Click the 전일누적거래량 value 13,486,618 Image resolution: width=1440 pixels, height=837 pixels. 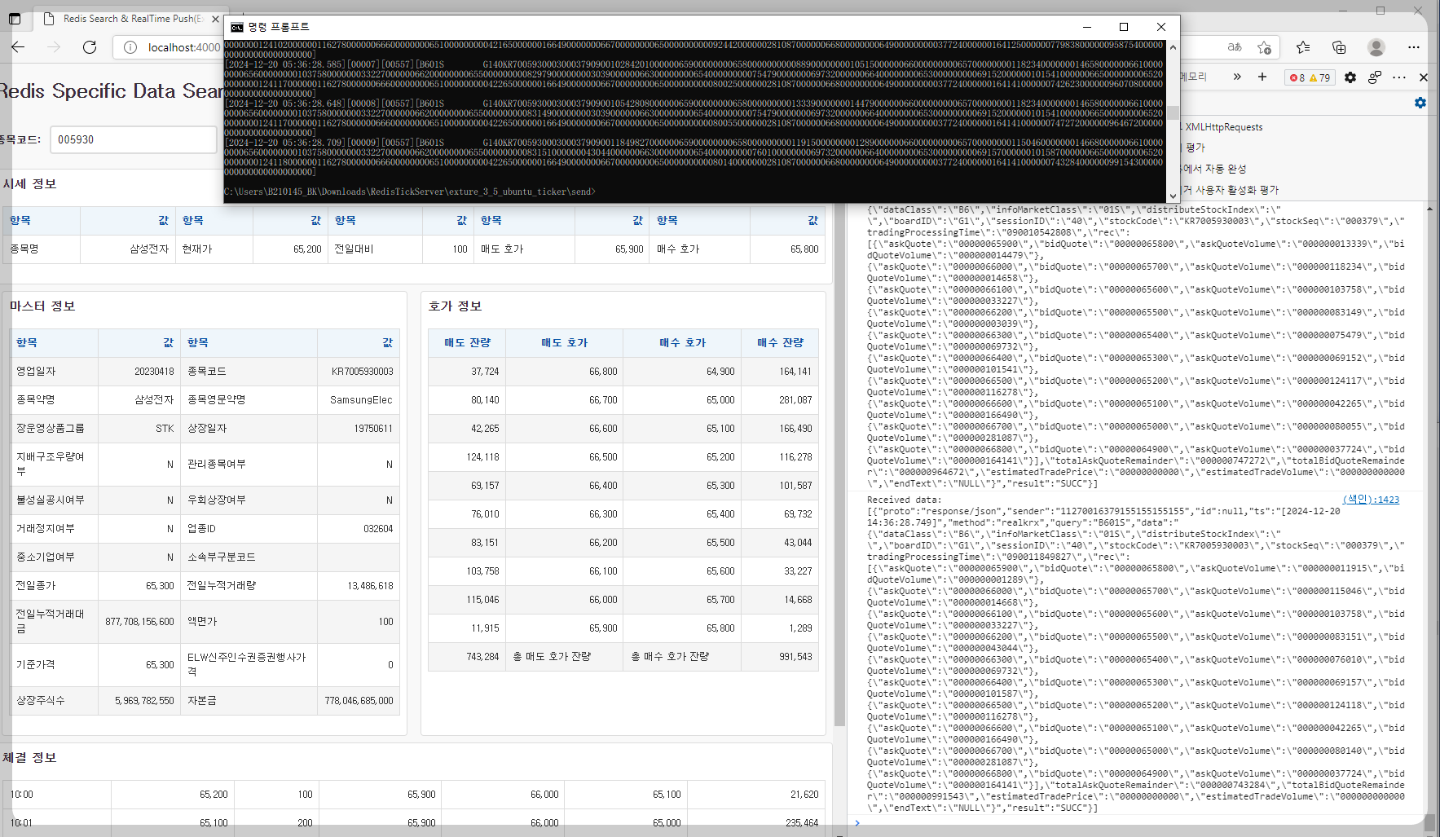[x=370, y=585]
